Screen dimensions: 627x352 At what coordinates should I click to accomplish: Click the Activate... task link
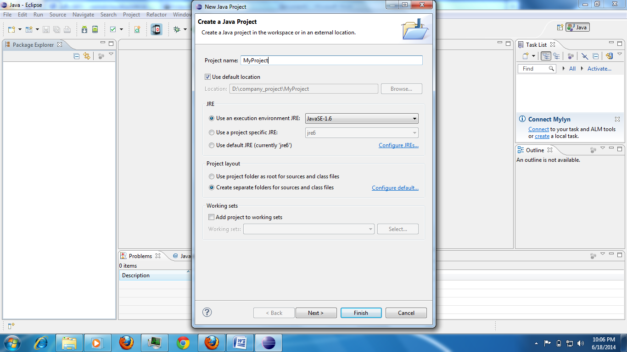(x=599, y=69)
